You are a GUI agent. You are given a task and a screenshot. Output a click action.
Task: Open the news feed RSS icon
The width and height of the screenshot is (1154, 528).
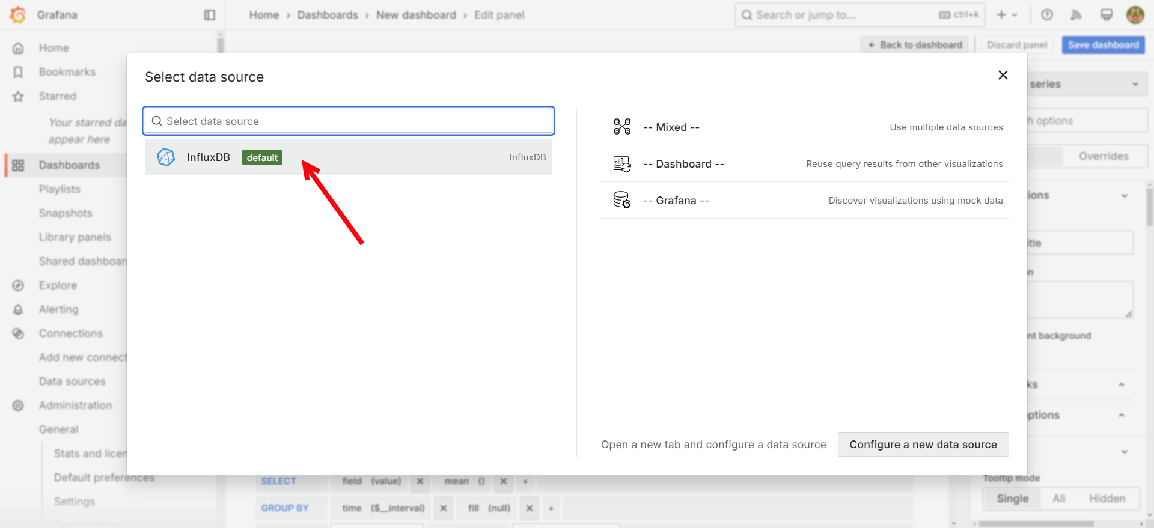tap(1076, 15)
